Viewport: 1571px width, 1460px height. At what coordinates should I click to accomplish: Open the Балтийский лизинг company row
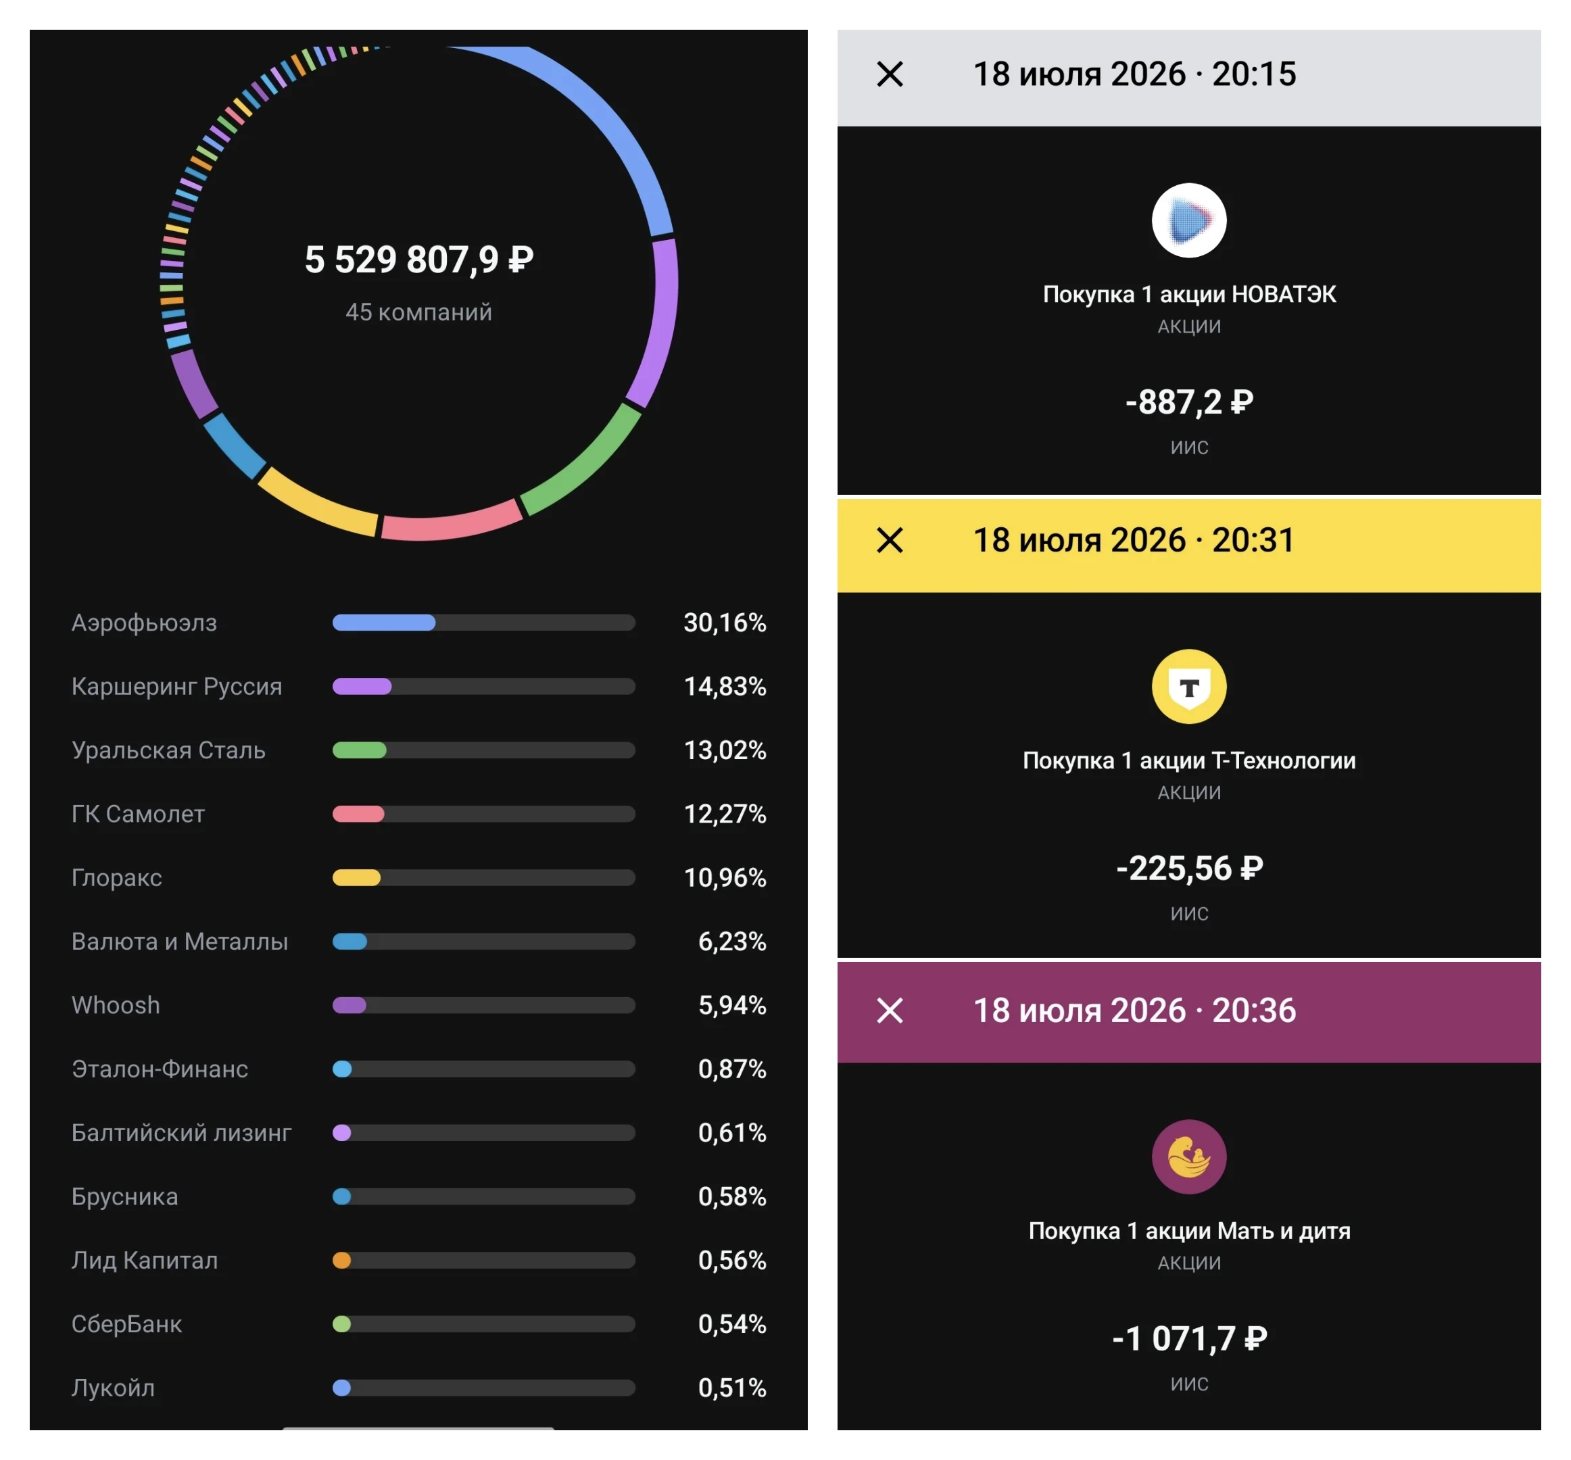click(x=419, y=1133)
